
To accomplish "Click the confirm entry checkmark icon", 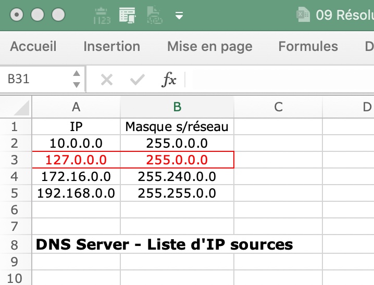I will pos(138,79).
